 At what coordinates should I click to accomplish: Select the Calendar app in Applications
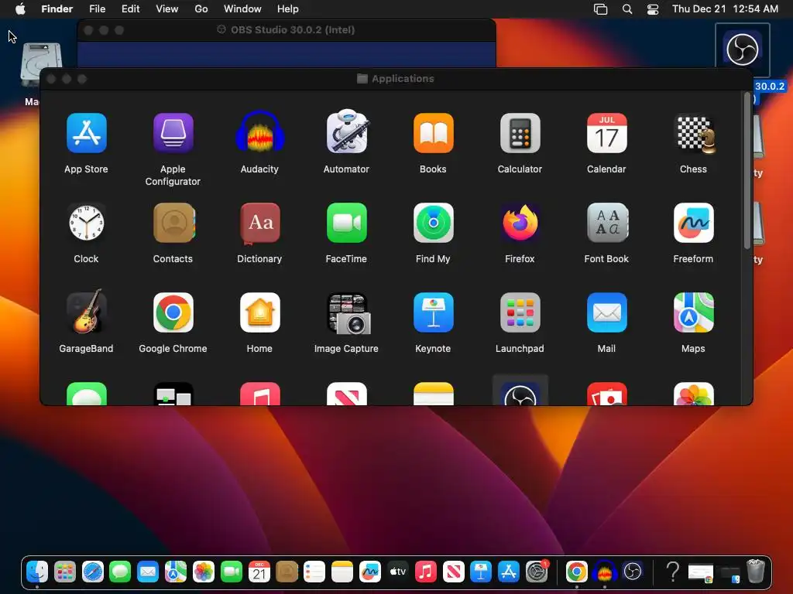(x=607, y=133)
